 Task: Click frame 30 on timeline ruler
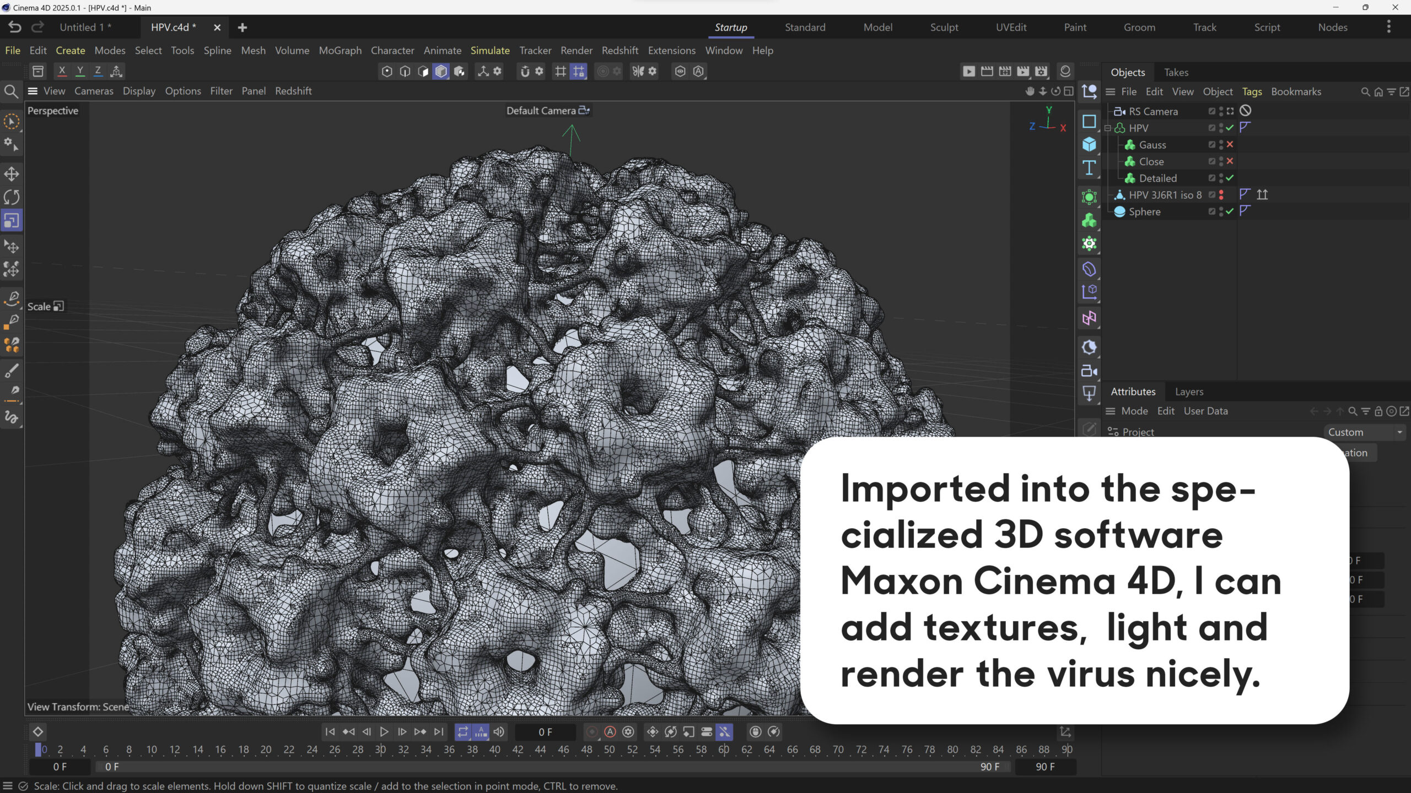[380, 749]
